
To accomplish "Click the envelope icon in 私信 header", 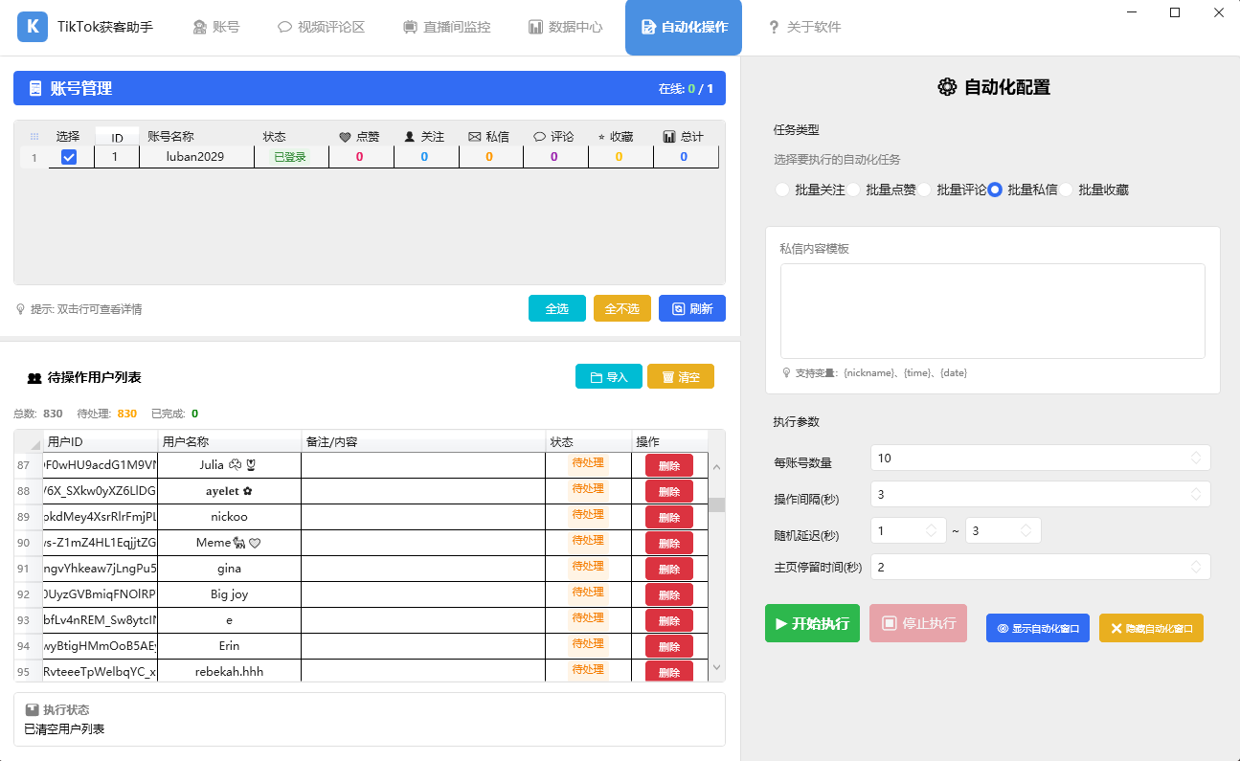I will pos(474,137).
